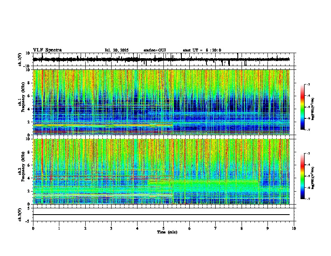This screenshot has height=256, width=331.
Task: Click the 6 kHz tick on ch.1 frequency axis
Action: (x=29, y=96)
